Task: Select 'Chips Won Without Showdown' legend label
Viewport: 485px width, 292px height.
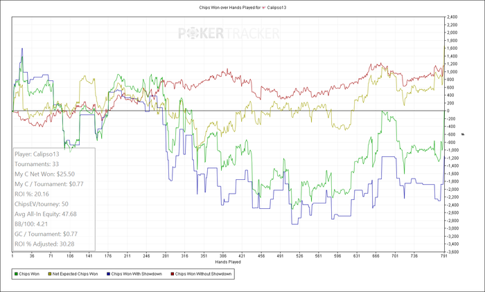Action: (203, 274)
